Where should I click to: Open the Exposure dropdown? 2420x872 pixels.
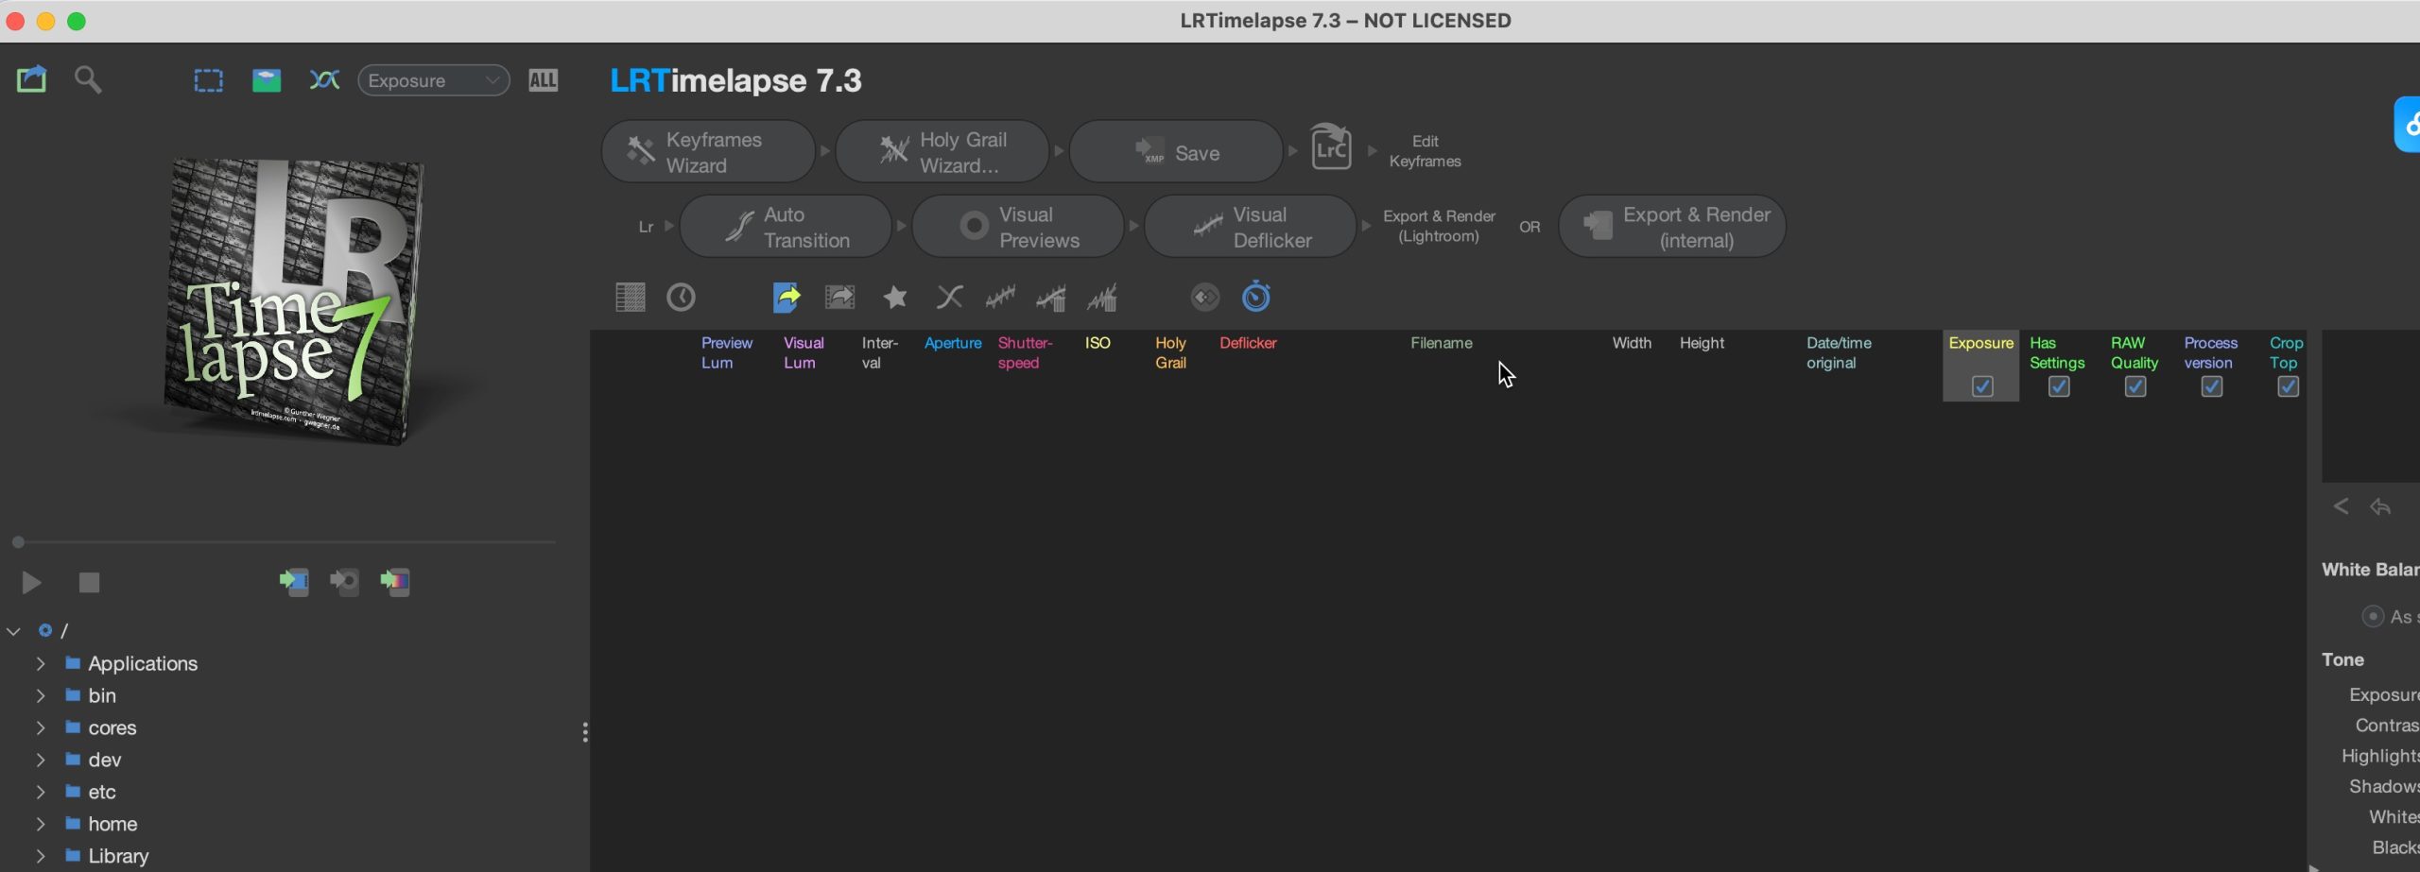tap(434, 80)
